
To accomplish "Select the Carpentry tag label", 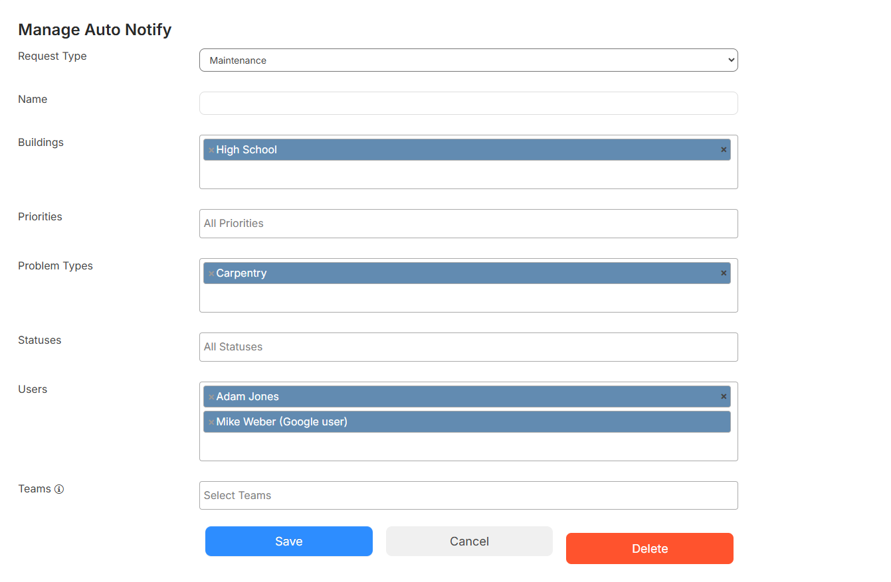I will 241,273.
